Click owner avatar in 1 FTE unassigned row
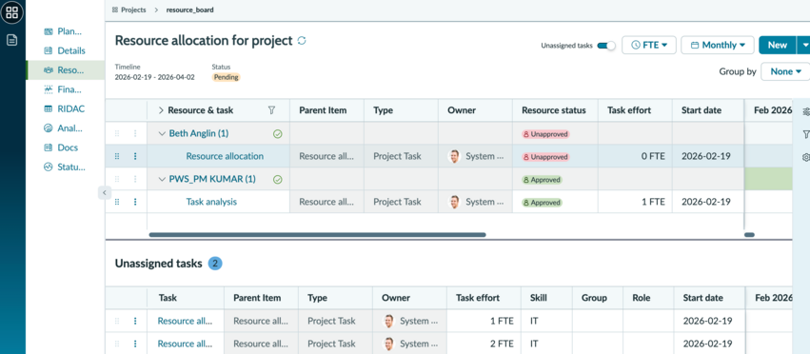 388,321
